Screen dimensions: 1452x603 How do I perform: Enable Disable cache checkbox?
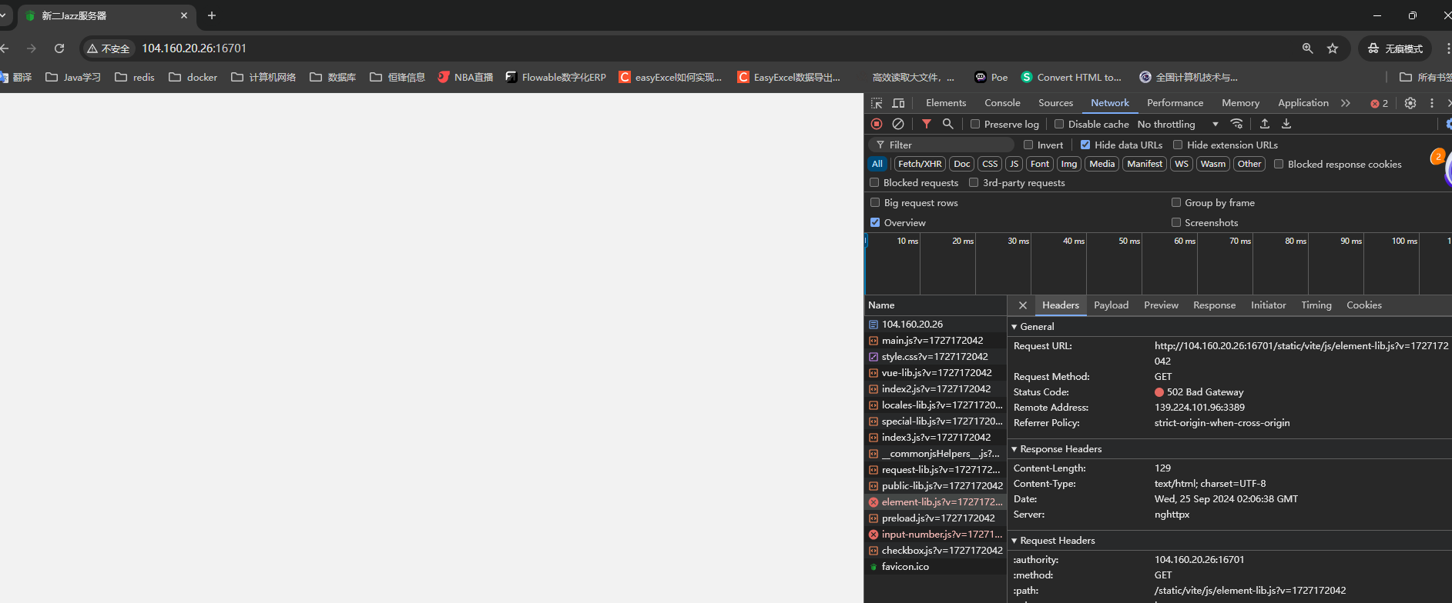point(1059,124)
